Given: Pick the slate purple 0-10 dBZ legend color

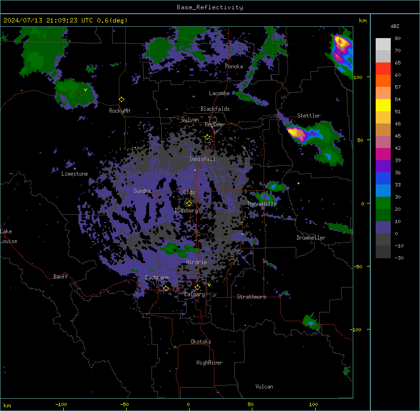Looking at the screenshot, I should coord(383,227).
